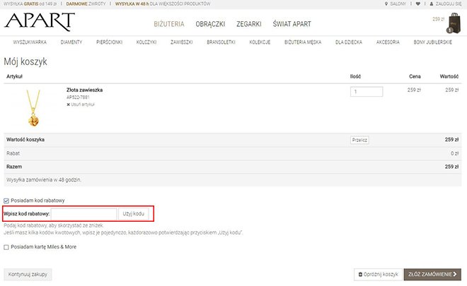Go to Wyszukiwarka submenu
467x286 pixels.
click(30, 42)
